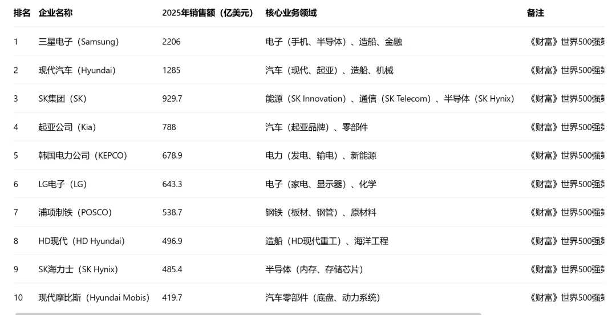Image resolution: width=616 pixels, height=315 pixels.
Task: Click 汽车（起亚品牌）、零部件 cell
Action: [x=317, y=127]
